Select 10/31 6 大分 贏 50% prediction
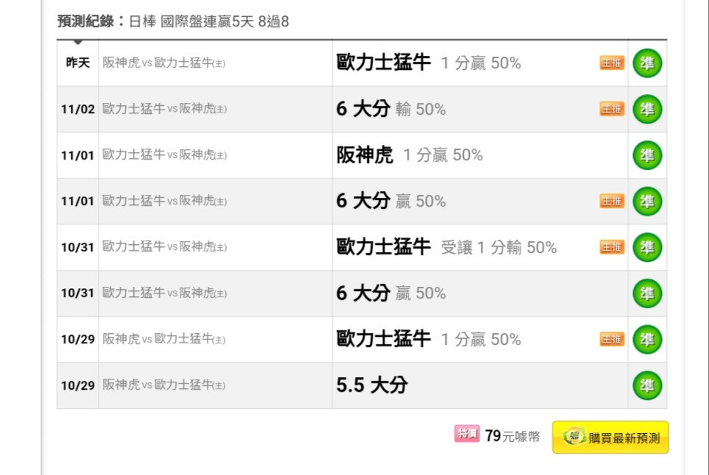This screenshot has width=709, height=475. (x=391, y=293)
